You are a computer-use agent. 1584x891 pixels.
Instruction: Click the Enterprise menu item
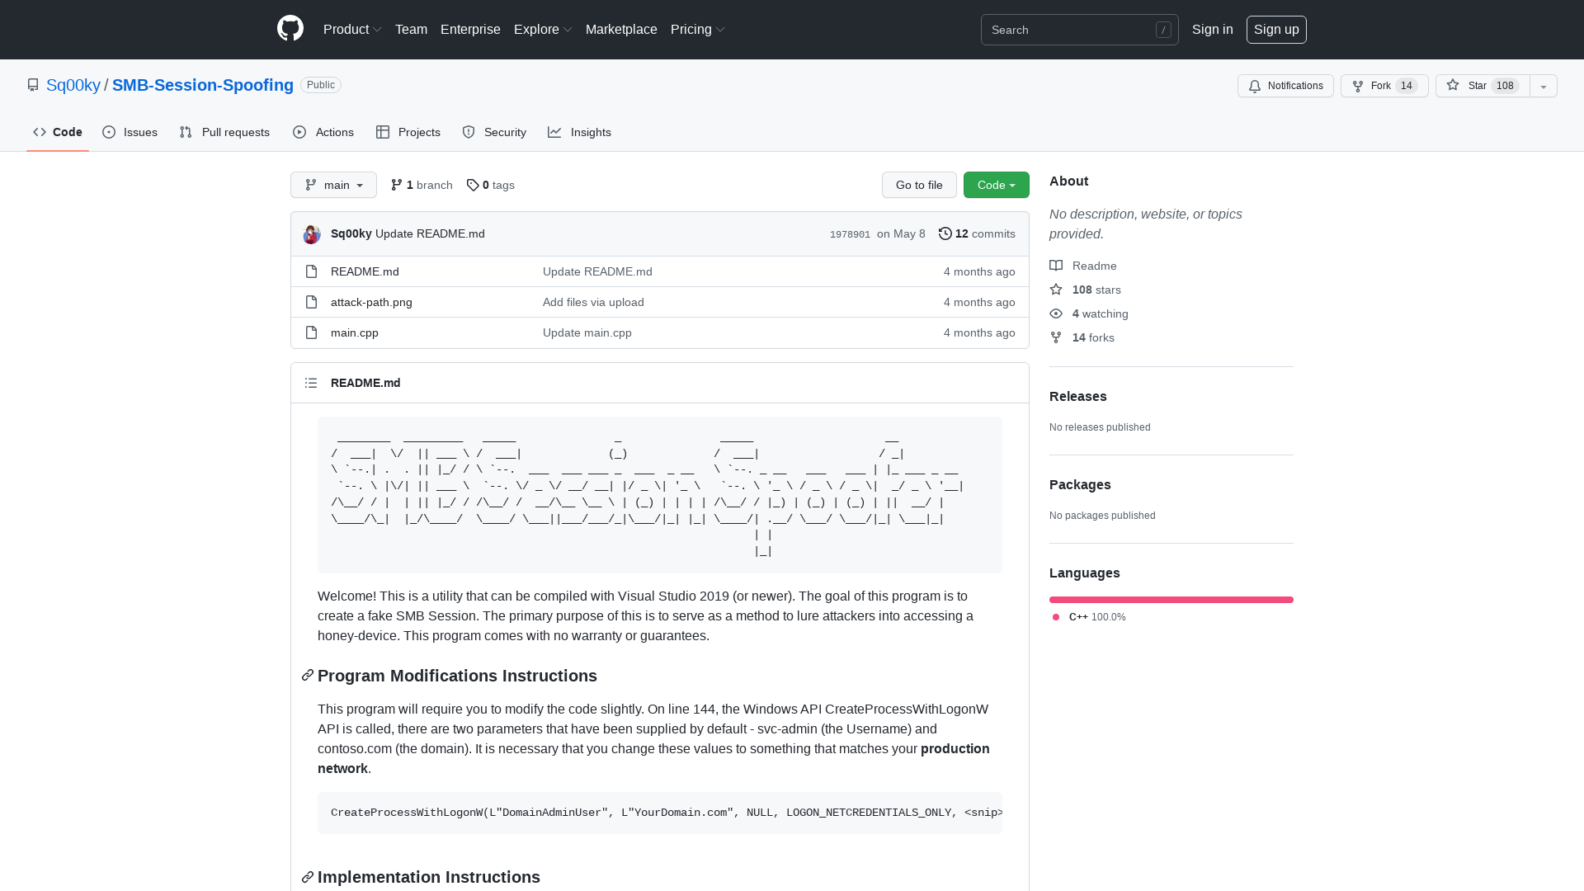(x=470, y=29)
